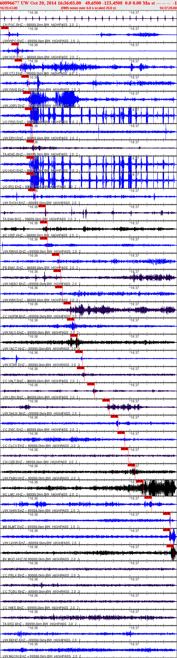
Task: Click the red pick flag on the SHUK trace
Action: pyautogui.click(x=106, y=400)
